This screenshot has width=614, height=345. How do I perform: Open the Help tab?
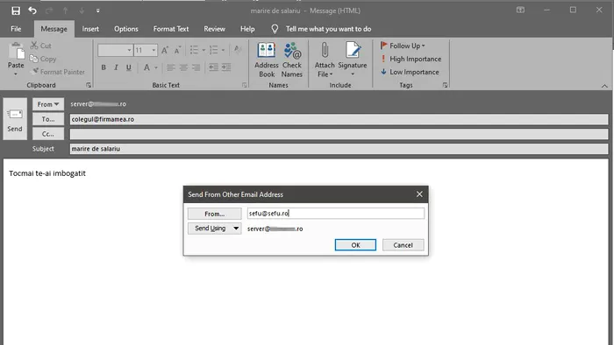pyautogui.click(x=247, y=29)
